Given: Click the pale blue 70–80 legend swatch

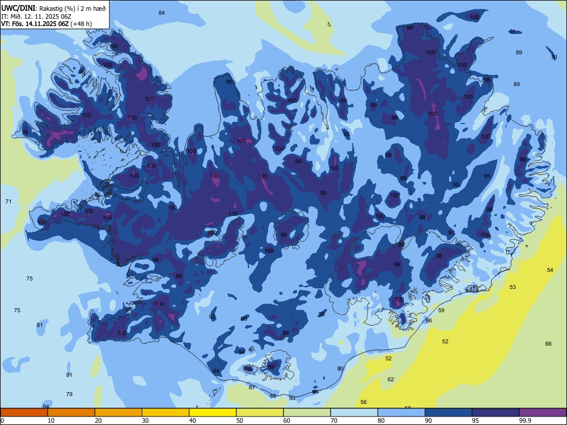Looking at the screenshot, I should (x=354, y=413).
